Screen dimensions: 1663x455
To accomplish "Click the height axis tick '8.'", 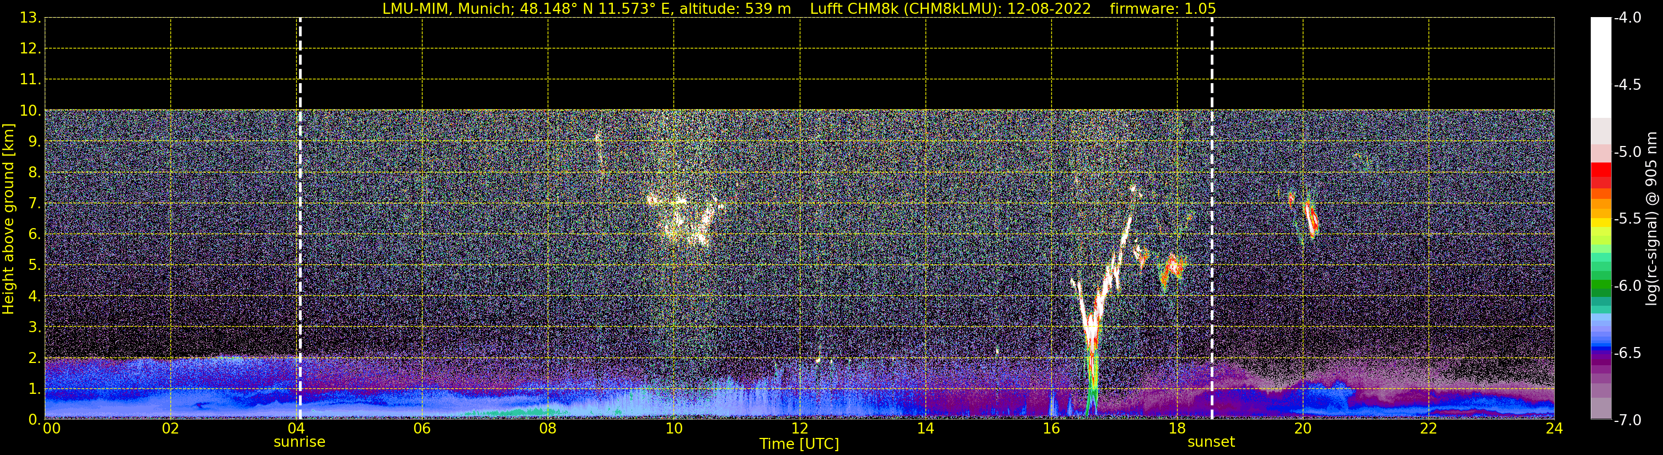I will click(x=34, y=172).
